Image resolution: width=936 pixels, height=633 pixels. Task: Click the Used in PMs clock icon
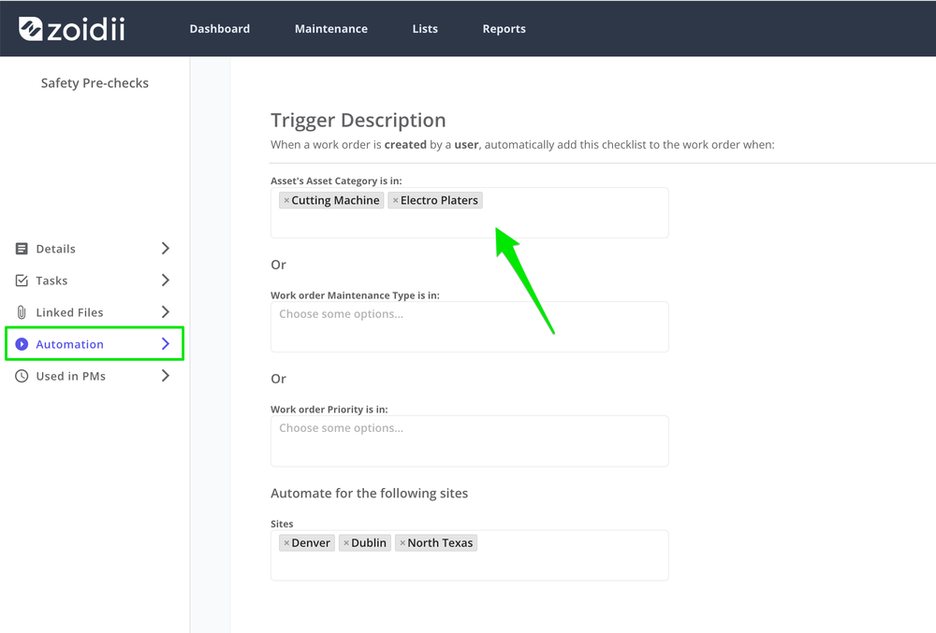(x=22, y=376)
